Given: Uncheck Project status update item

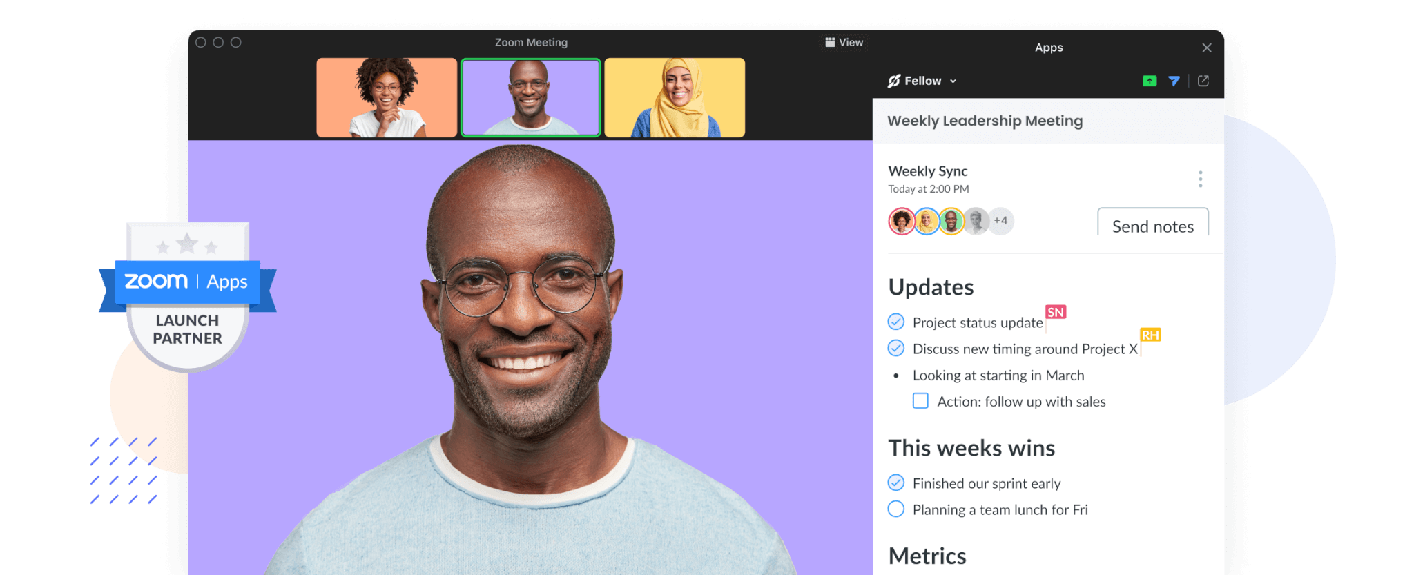Looking at the screenshot, I should pos(895,322).
